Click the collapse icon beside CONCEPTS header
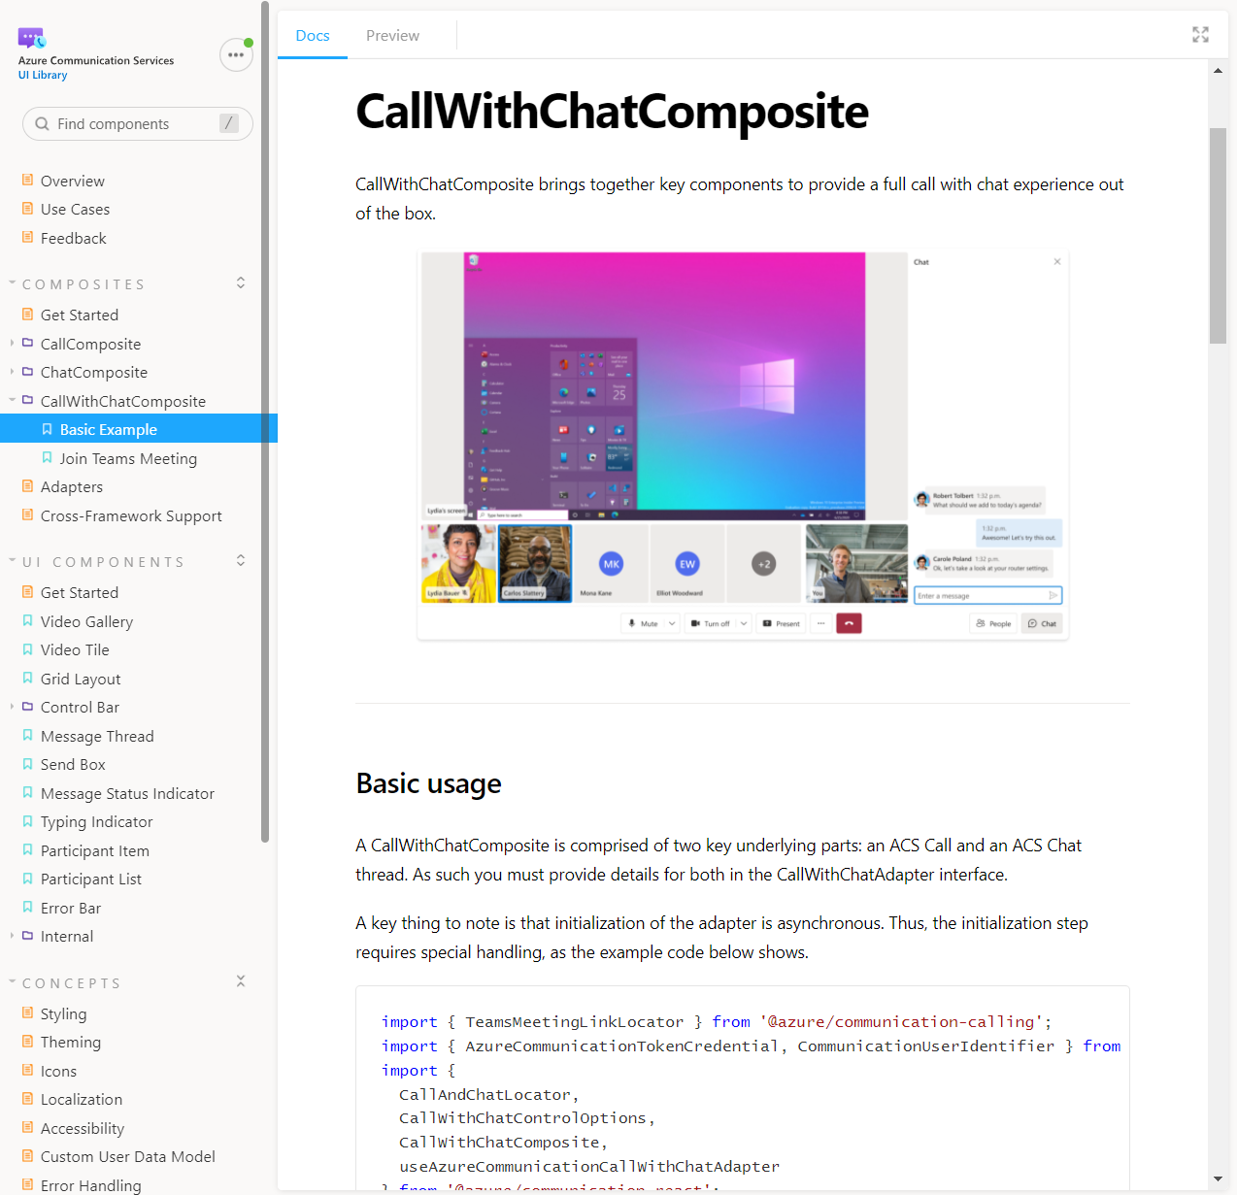The height and width of the screenshot is (1195, 1237). tap(241, 981)
